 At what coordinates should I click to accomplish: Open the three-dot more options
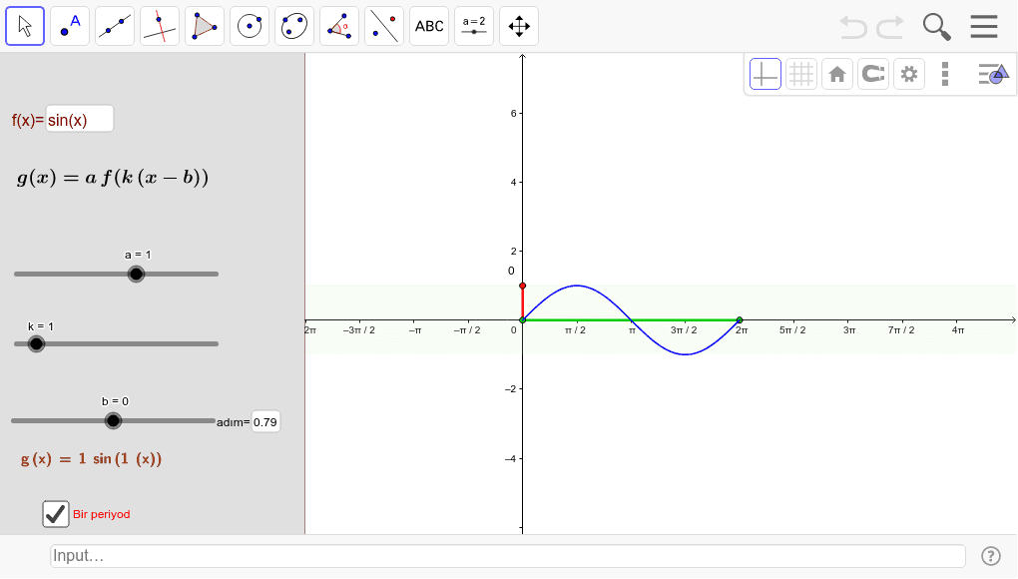[x=945, y=74]
